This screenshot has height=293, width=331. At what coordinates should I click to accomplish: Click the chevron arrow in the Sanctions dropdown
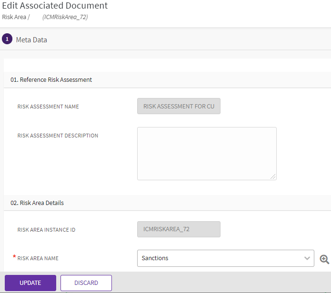[307, 258]
